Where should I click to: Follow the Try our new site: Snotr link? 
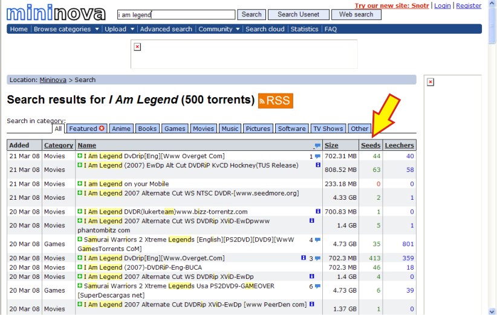pos(392,5)
